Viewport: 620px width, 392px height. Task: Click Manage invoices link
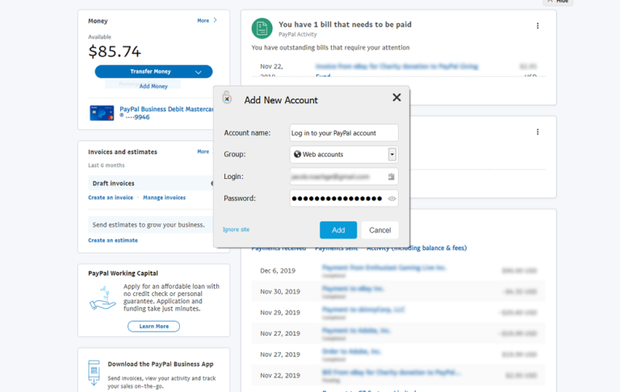click(x=164, y=198)
